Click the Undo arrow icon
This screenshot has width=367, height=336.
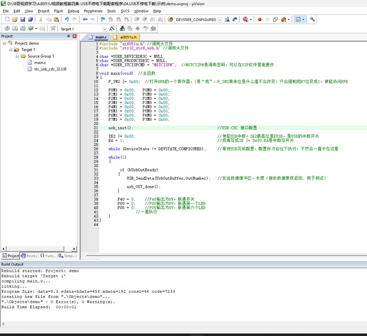(x=66, y=19)
